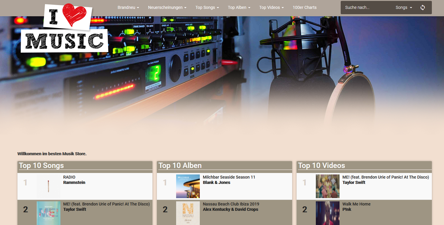The image size is (444, 225).
Task: Click the I Love Music logo
Action: tap(64, 28)
